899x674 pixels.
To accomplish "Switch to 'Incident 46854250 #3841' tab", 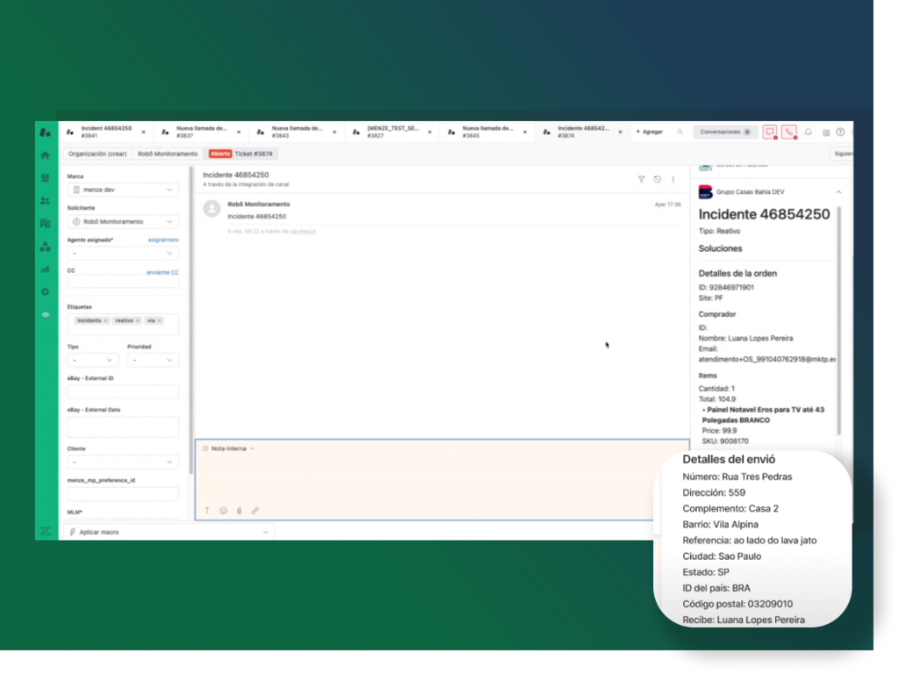I will (104, 132).
